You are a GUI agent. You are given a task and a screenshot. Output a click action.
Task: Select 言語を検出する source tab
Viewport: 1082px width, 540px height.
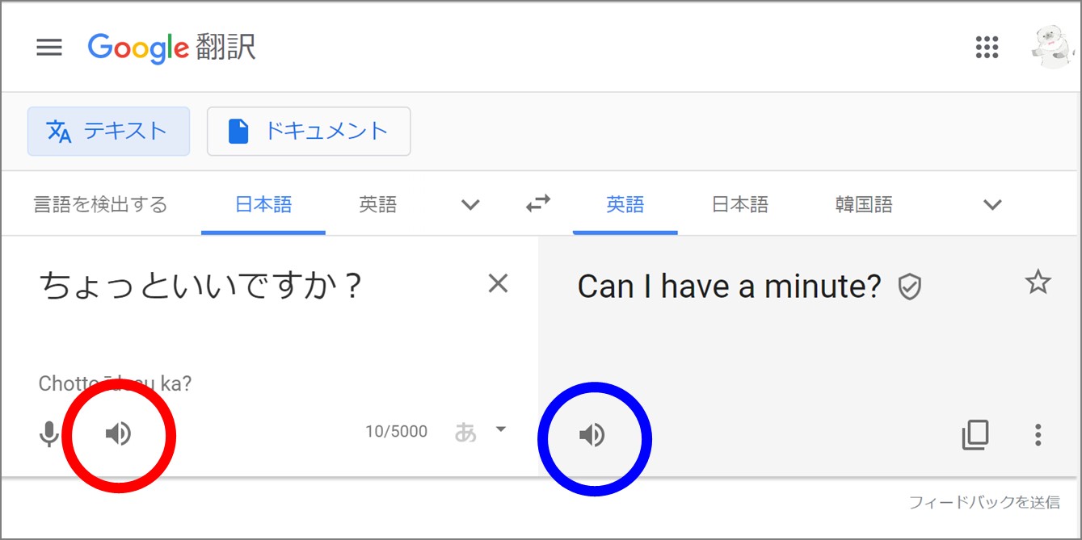point(100,205)
